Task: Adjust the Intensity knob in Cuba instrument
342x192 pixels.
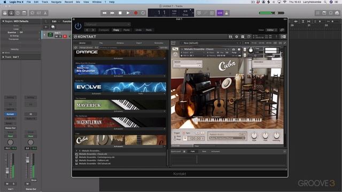Action: [276, 135]
